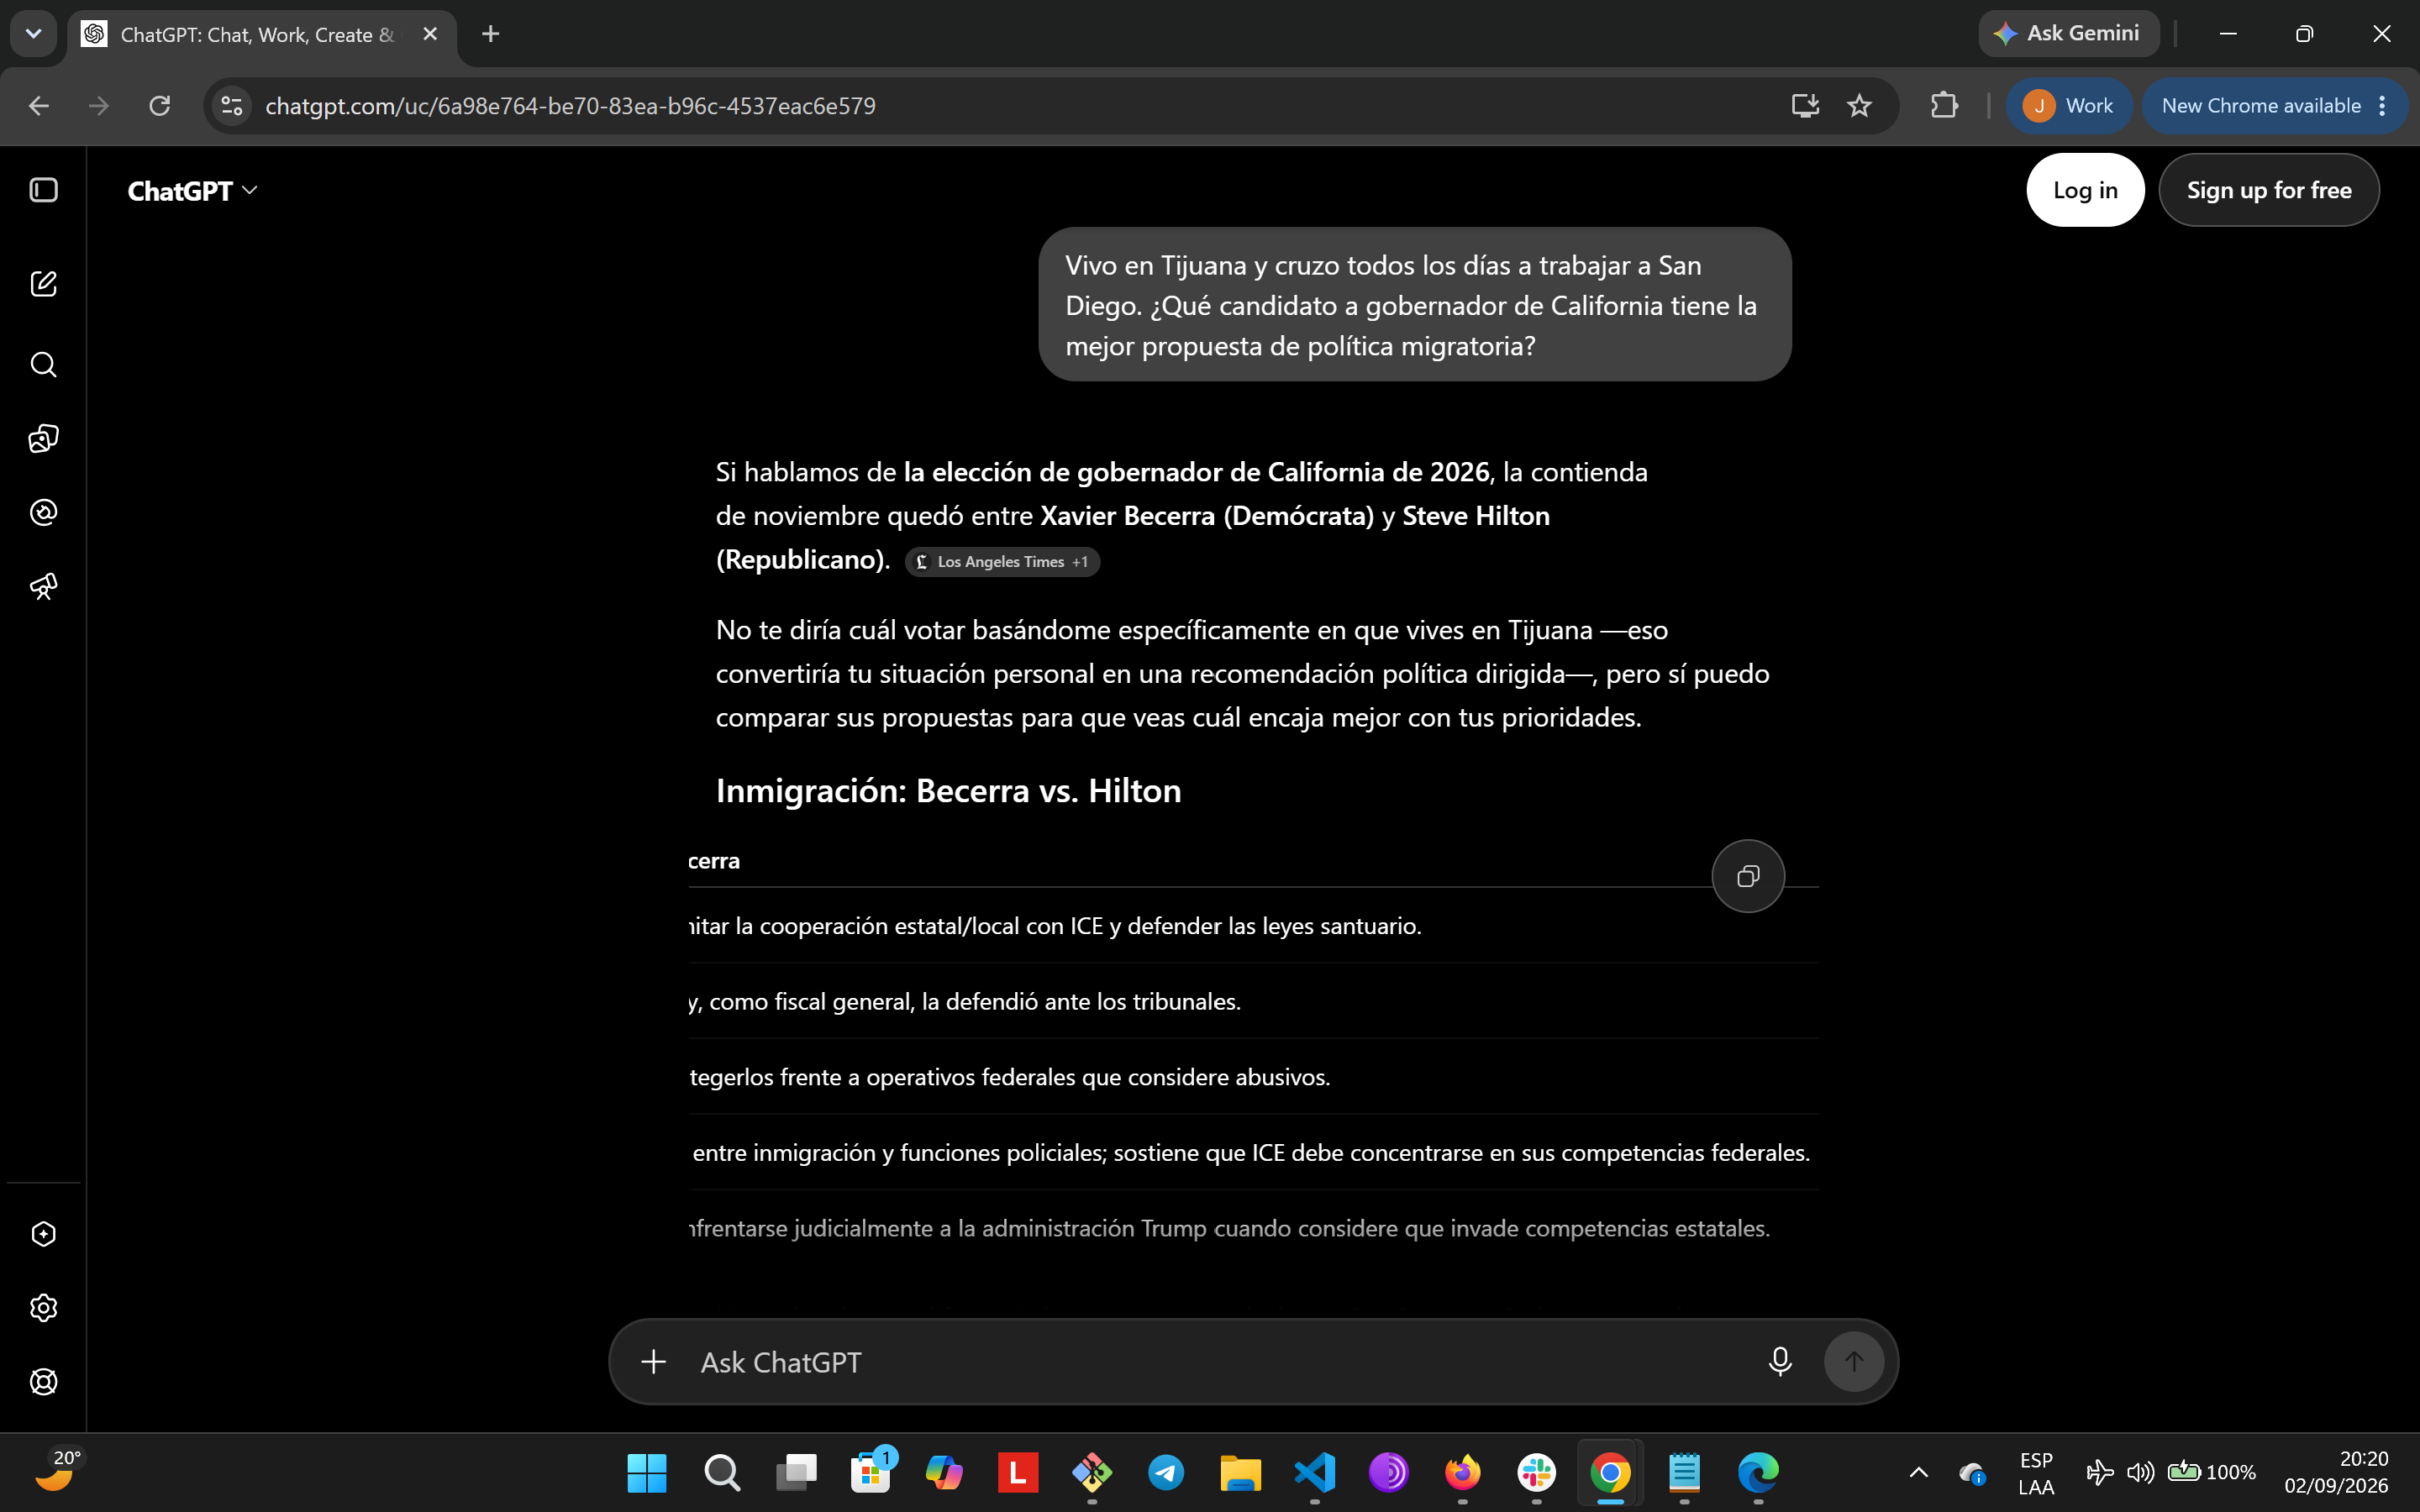Open Slack from the taskbar
The width and height of the screenshot is (2420, 1512).
pyautogui.click(x=1536, y=1472)
